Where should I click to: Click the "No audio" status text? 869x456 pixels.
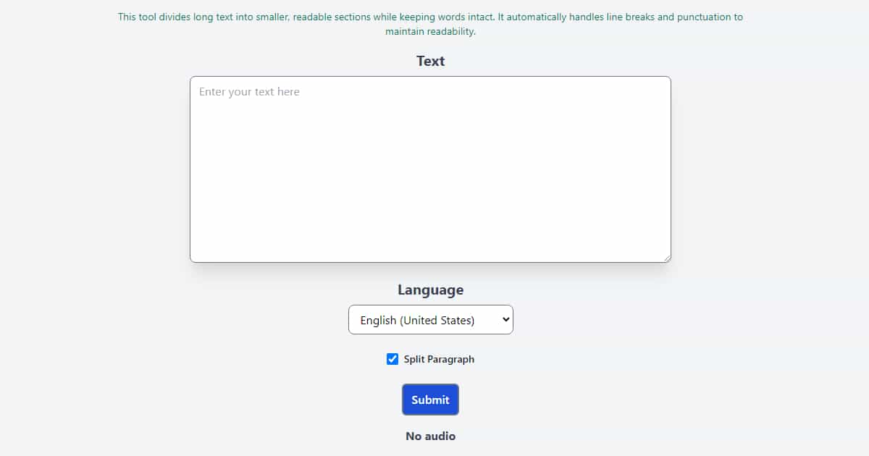coord(430,436)
